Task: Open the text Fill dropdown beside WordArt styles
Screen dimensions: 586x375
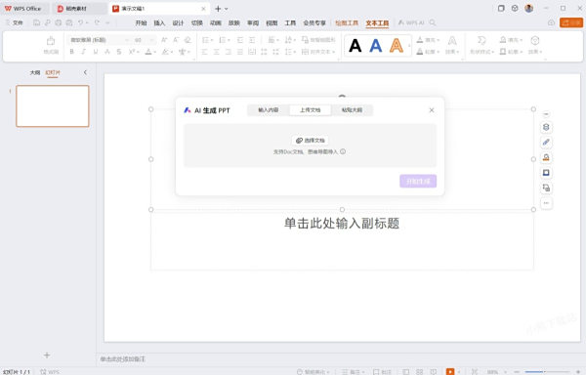Action: 428,40
